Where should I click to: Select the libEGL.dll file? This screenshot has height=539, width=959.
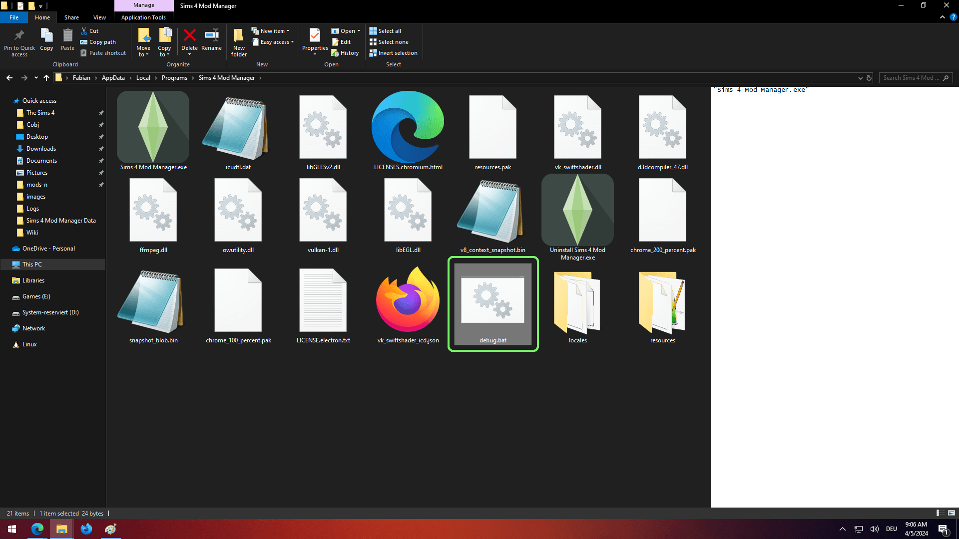[x=408, y=214]
